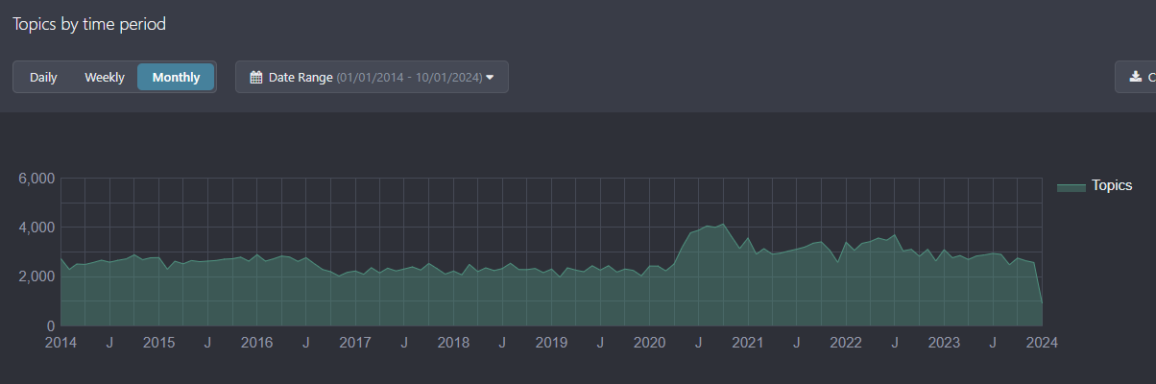Viewport: 1156px width, 384px height.
Task: Click the 2020 label on the x-axis
Action: [650, 343]
